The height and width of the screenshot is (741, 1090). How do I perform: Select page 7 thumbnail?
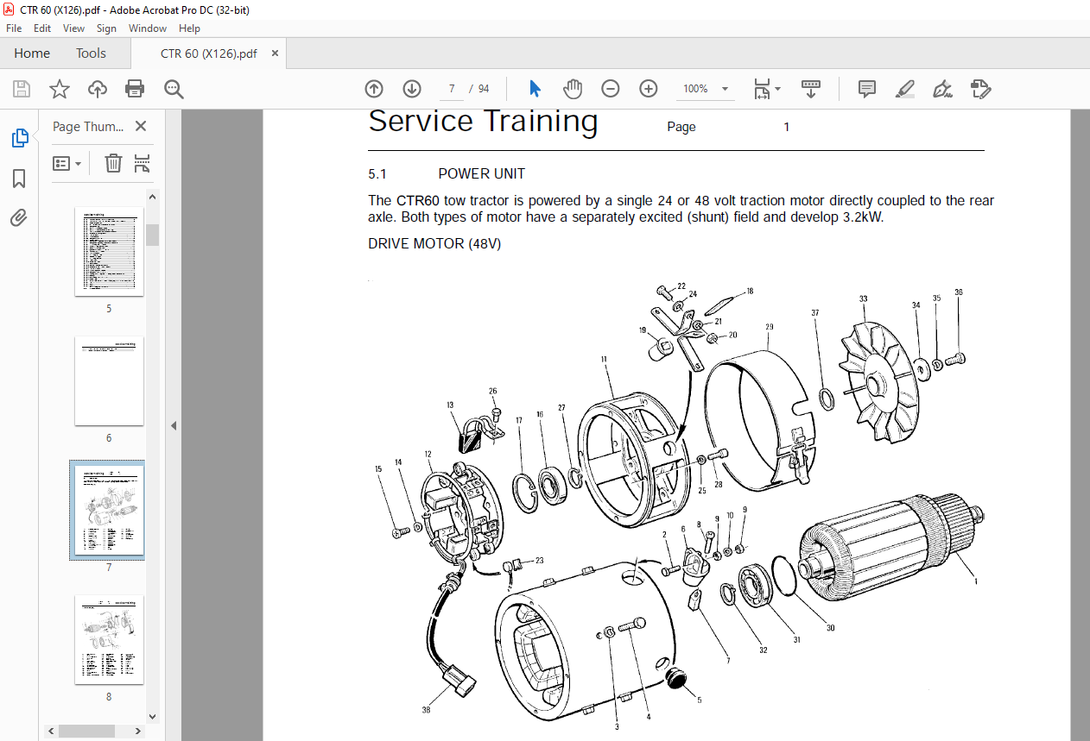109,511
